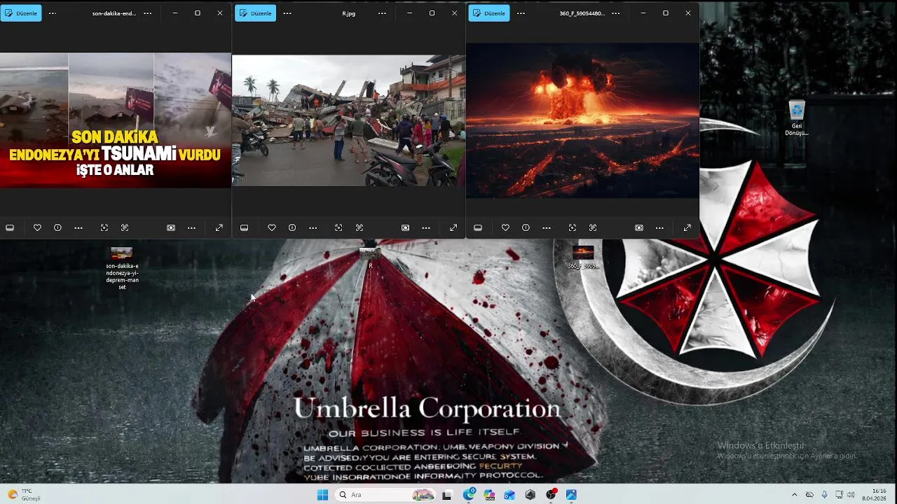Toggle filmstrip view in the R.jpg window
Viewport: 897px width, 504px height.
coord(244,227)
